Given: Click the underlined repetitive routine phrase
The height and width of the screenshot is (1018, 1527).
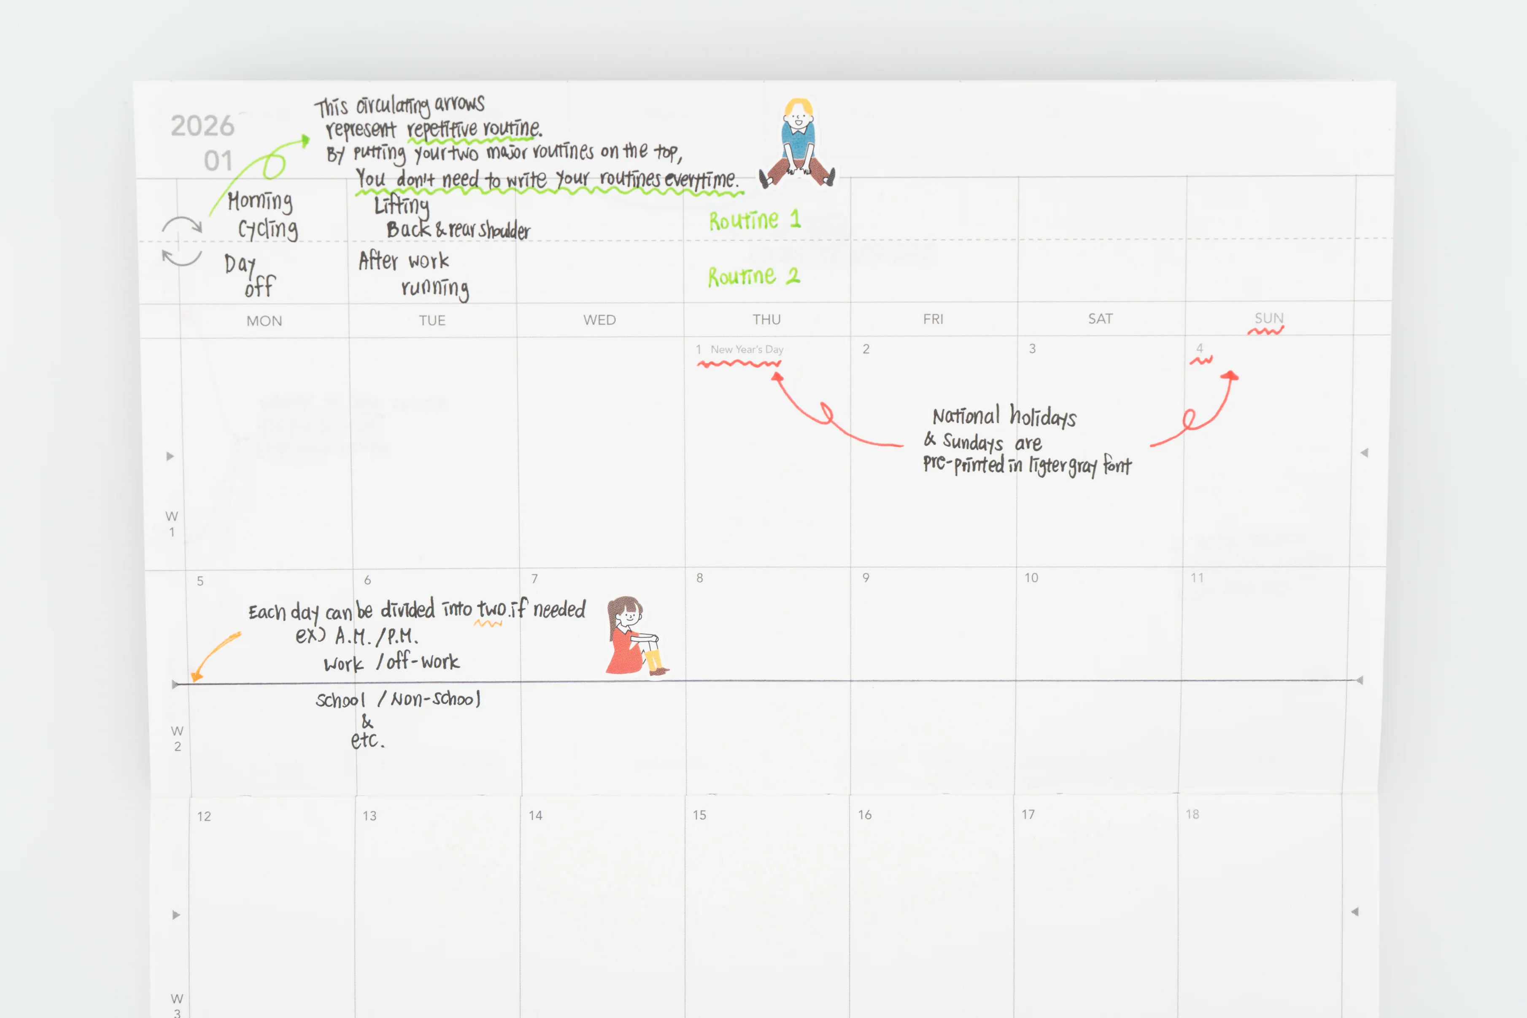Looking at the screenshot, I should (x=475, y=129).
